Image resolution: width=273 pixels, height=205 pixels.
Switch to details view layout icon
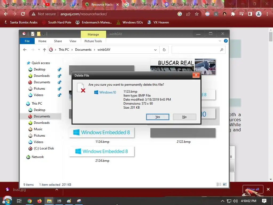click(219, 184)
